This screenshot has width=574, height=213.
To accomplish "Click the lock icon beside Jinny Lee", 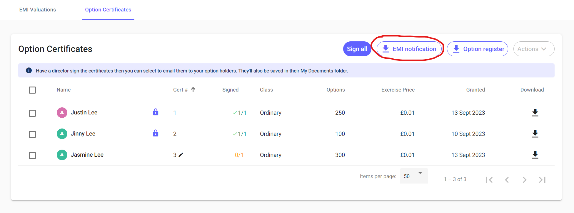I will tap(156, 133).
